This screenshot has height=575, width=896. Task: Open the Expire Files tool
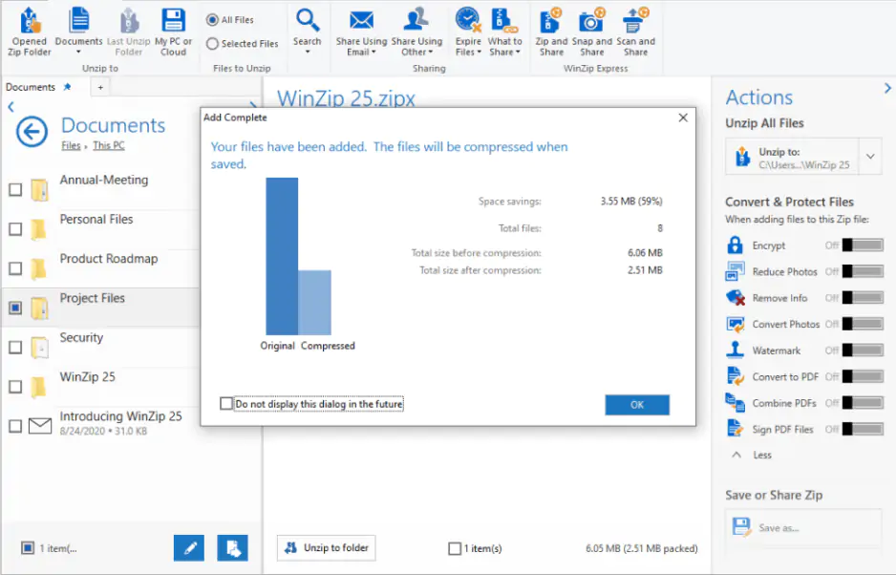point(468,32)
